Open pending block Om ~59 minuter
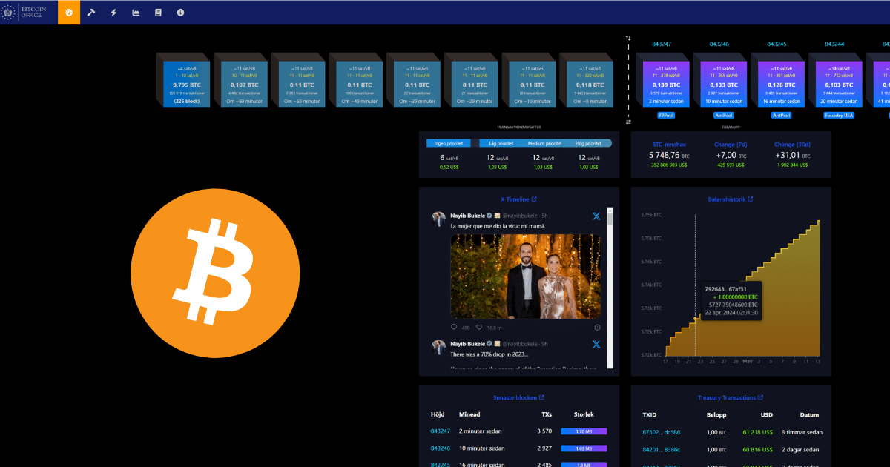Viewport: 890px width, 467px height. [302, 85]
